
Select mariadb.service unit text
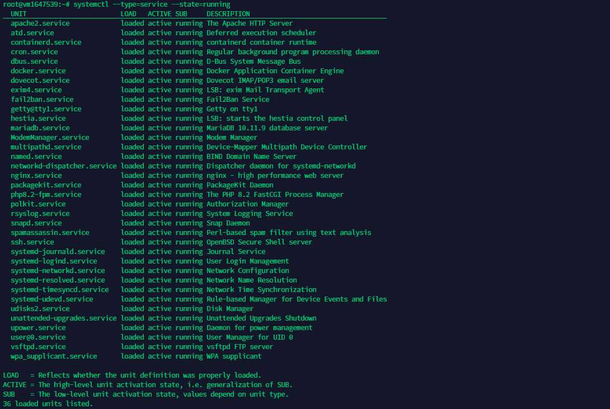[40, 128]
